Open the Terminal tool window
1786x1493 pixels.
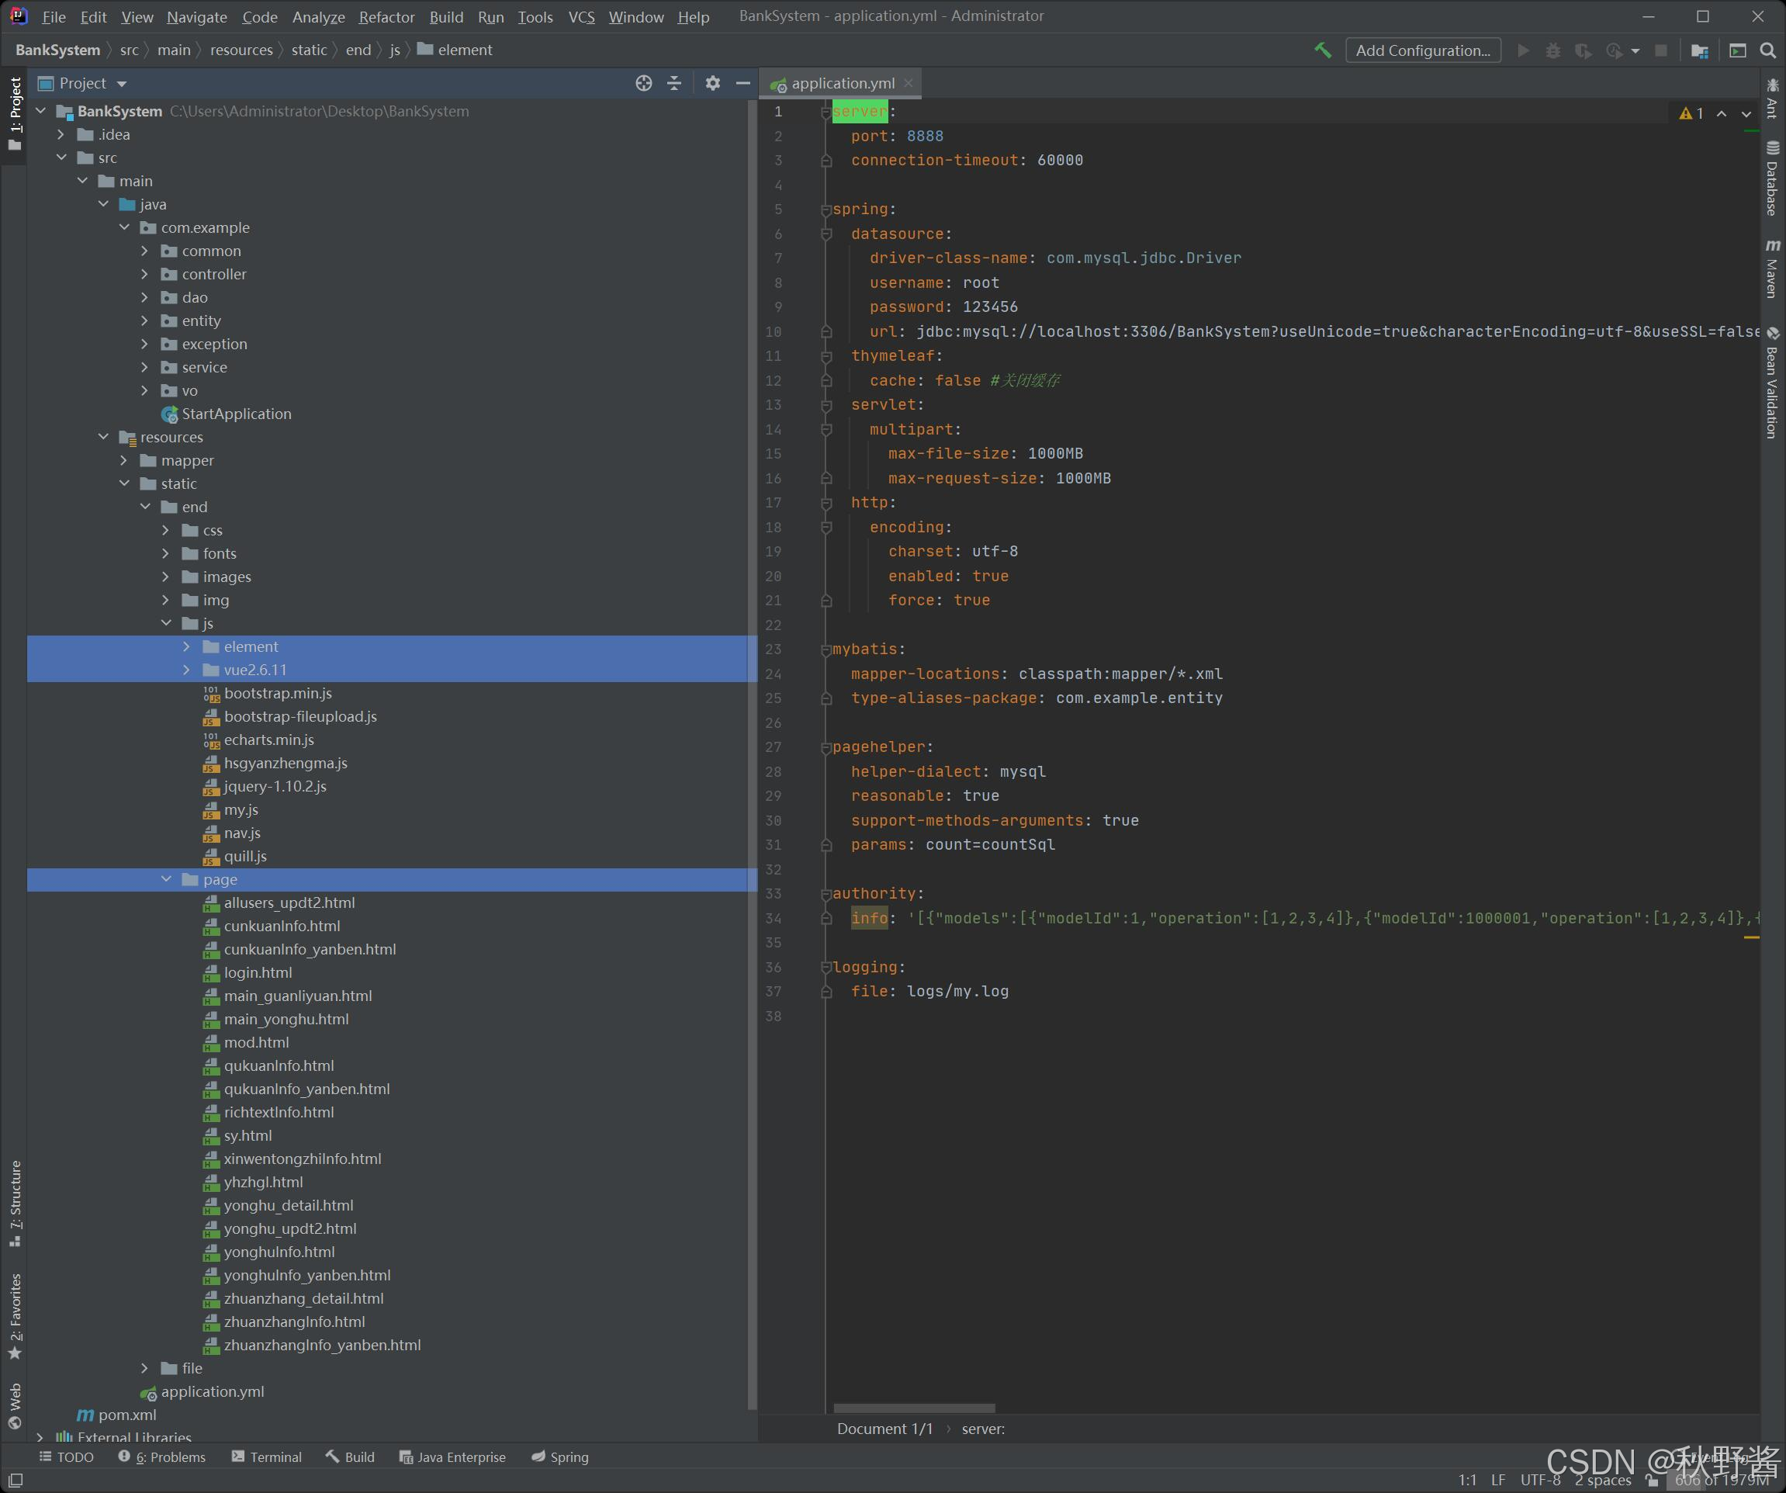266,1457
